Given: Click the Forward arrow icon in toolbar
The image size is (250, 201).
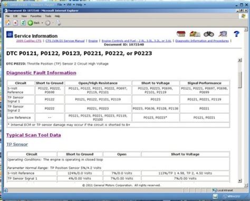Looking at the screenshot, I should click(47, 23).
